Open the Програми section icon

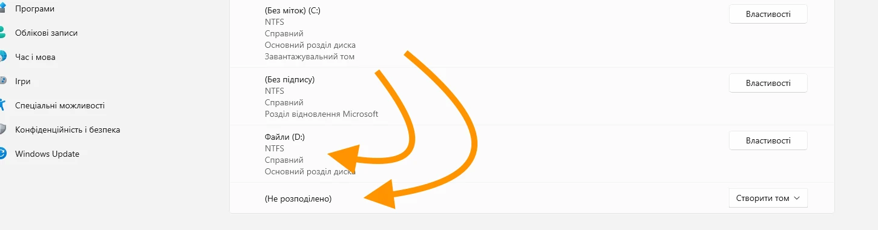2,8
